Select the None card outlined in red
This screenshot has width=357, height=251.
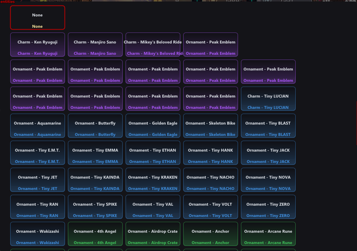click(38, 18)
